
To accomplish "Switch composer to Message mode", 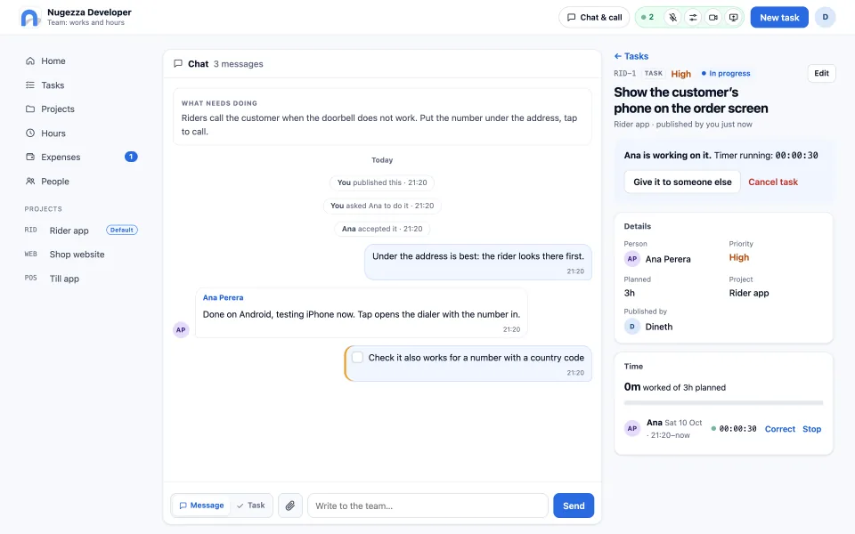I will click(202, 506).
